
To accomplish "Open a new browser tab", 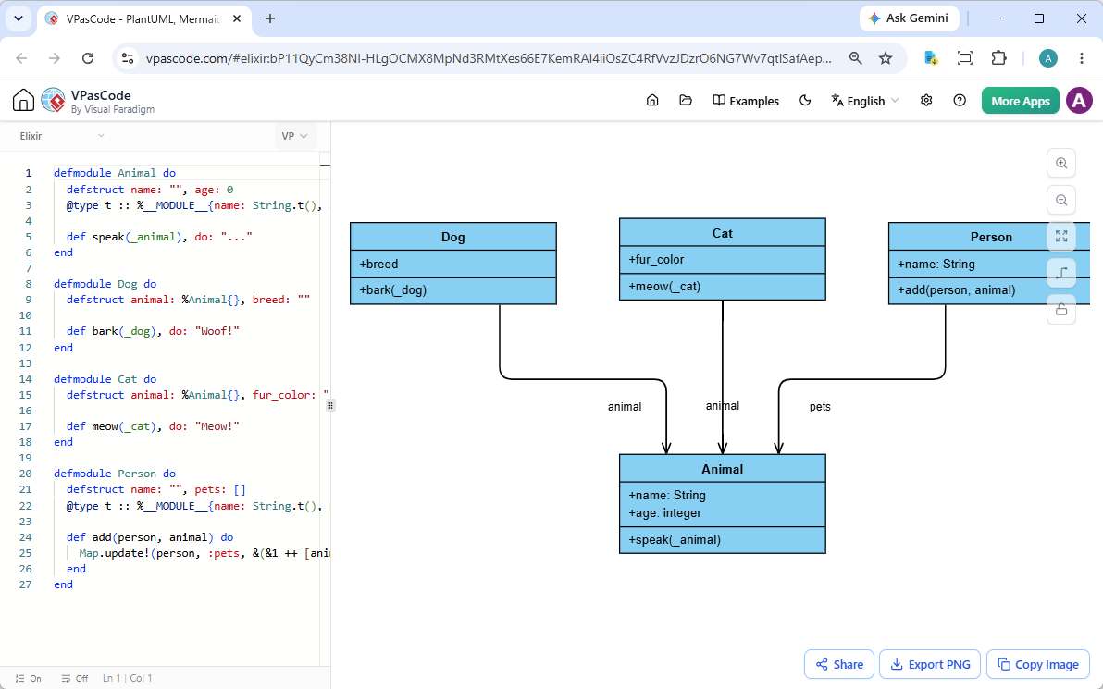I will pyautogui.click(x=270, y=19).
